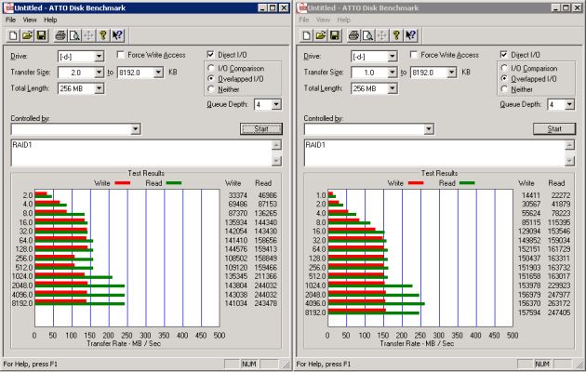Screen dimensions: 586x372
Task: Open the 1.0 transfer size dropdown, right window
Action: pos(392,73)
